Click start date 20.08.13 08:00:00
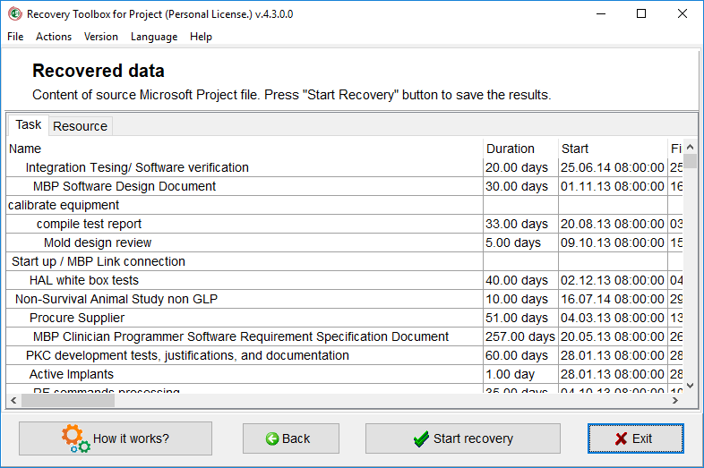This screenshot has width=704, height=468. coord(613,224)
